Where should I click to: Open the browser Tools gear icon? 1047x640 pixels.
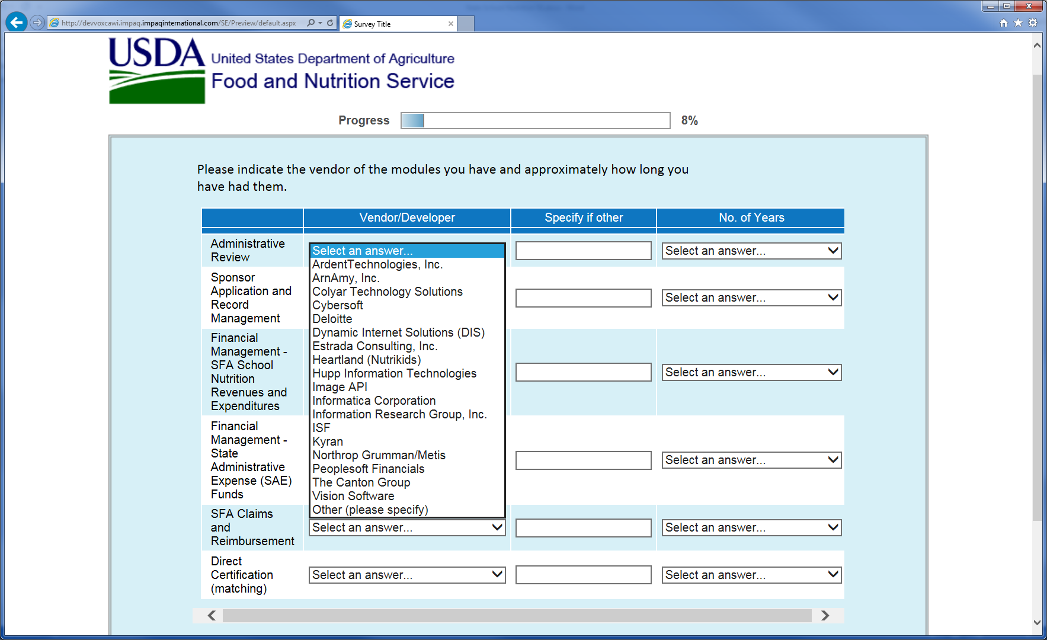click(x=1033, y=23)
